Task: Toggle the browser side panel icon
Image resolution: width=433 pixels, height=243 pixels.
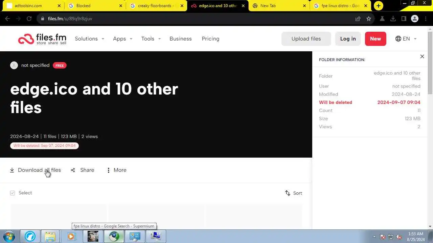Action: (x=404, y=19)
